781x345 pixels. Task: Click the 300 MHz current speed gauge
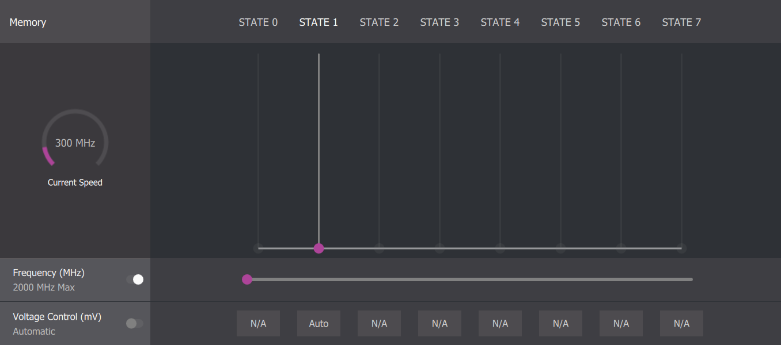75,142
